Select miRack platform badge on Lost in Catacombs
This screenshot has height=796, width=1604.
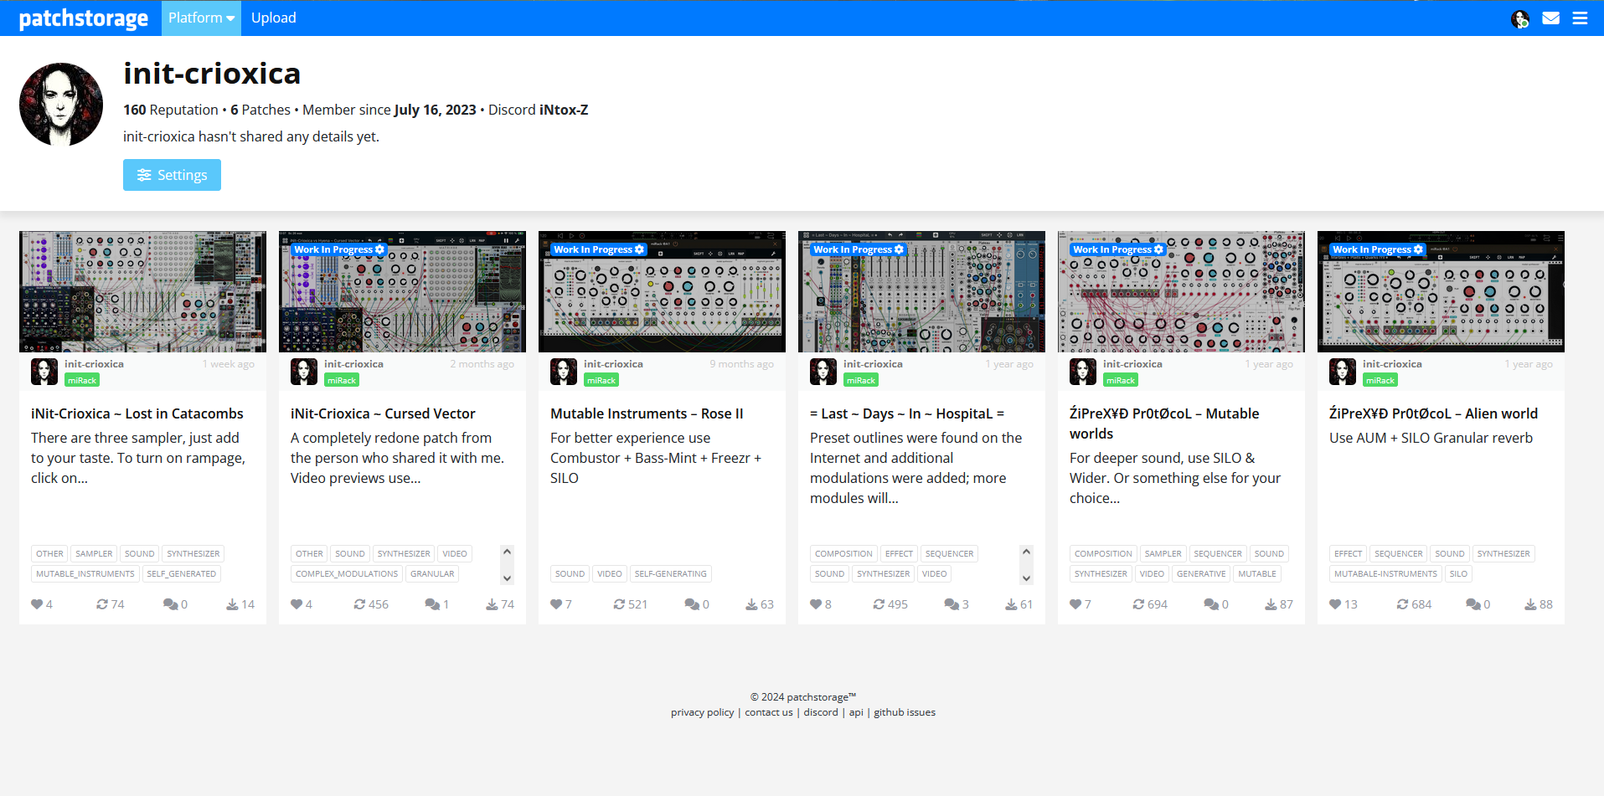(82, 380)
